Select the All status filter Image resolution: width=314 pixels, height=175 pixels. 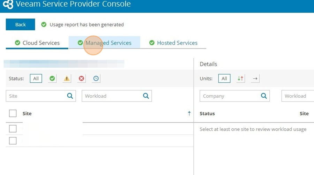pyautogui.click(x=36, y=78)
